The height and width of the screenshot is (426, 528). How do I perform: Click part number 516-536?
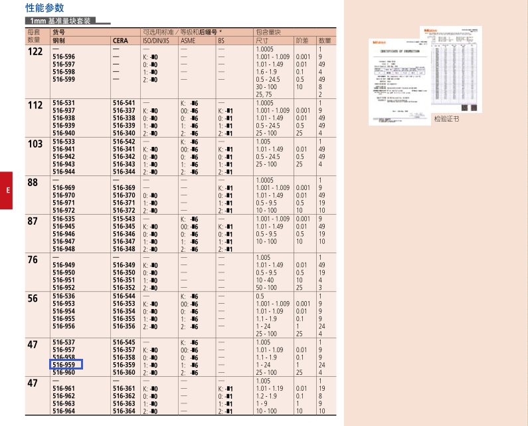point(64,296)
